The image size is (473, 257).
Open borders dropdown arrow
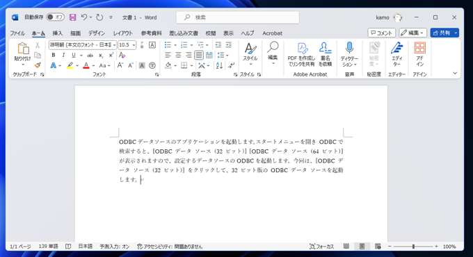click(191, 65)
